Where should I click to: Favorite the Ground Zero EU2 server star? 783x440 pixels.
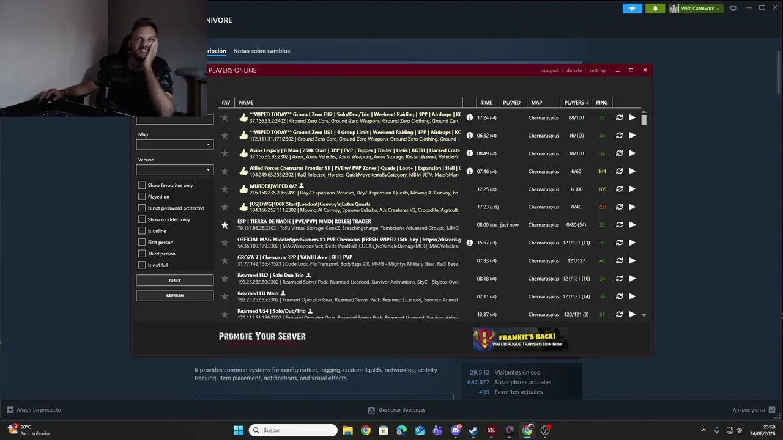pos(225,117)
